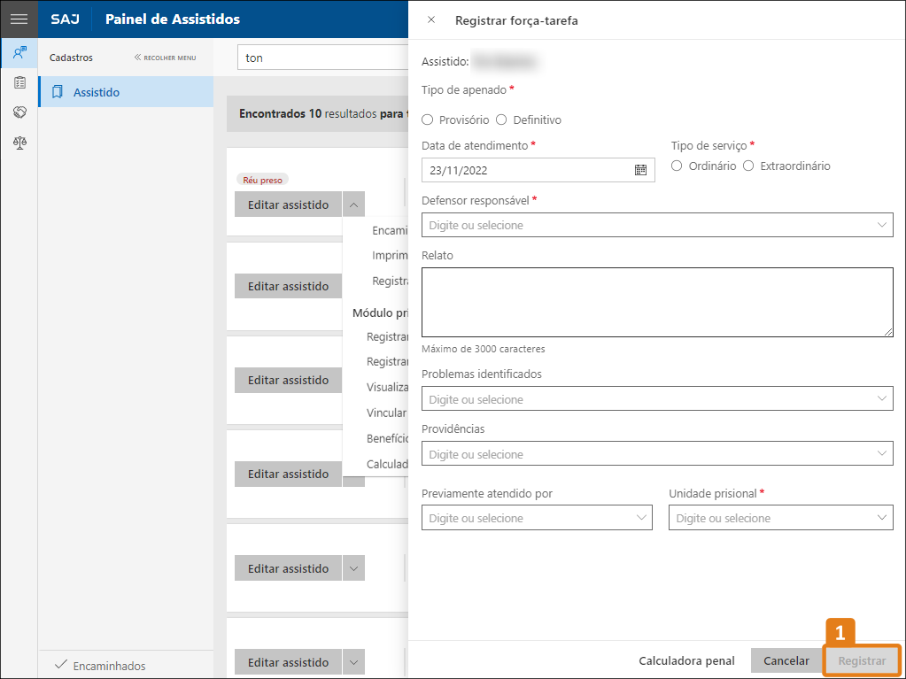Open the Encaminhados item at sidebar bottom
Image resolution: width=906 pixels, height=679 pixels.
click(x=101, y=665)
